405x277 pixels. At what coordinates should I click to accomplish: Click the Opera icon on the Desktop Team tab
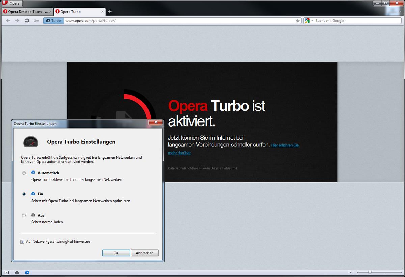pos(5,12)
